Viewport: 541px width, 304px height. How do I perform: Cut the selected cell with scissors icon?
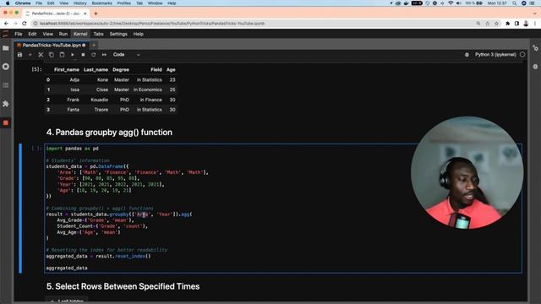[41, 55]
